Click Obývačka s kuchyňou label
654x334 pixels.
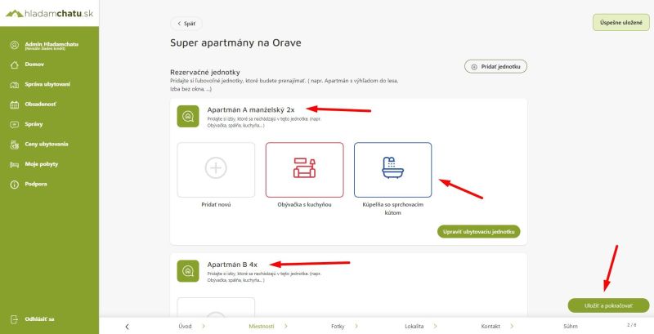click(x=304, y=205)
